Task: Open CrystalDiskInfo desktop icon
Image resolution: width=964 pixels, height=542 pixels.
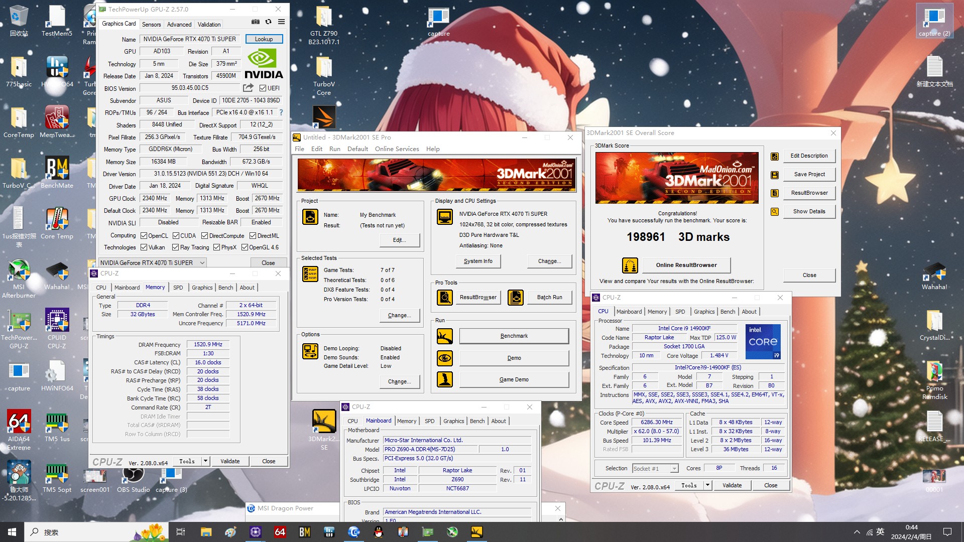Action: pyautogui.click(x=934, y=325)
